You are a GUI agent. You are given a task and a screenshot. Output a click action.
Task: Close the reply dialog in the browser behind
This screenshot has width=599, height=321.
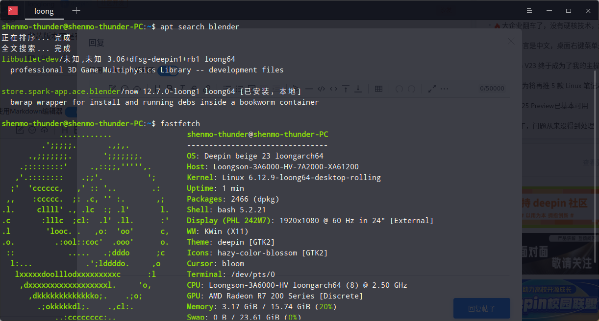point(511,42)
